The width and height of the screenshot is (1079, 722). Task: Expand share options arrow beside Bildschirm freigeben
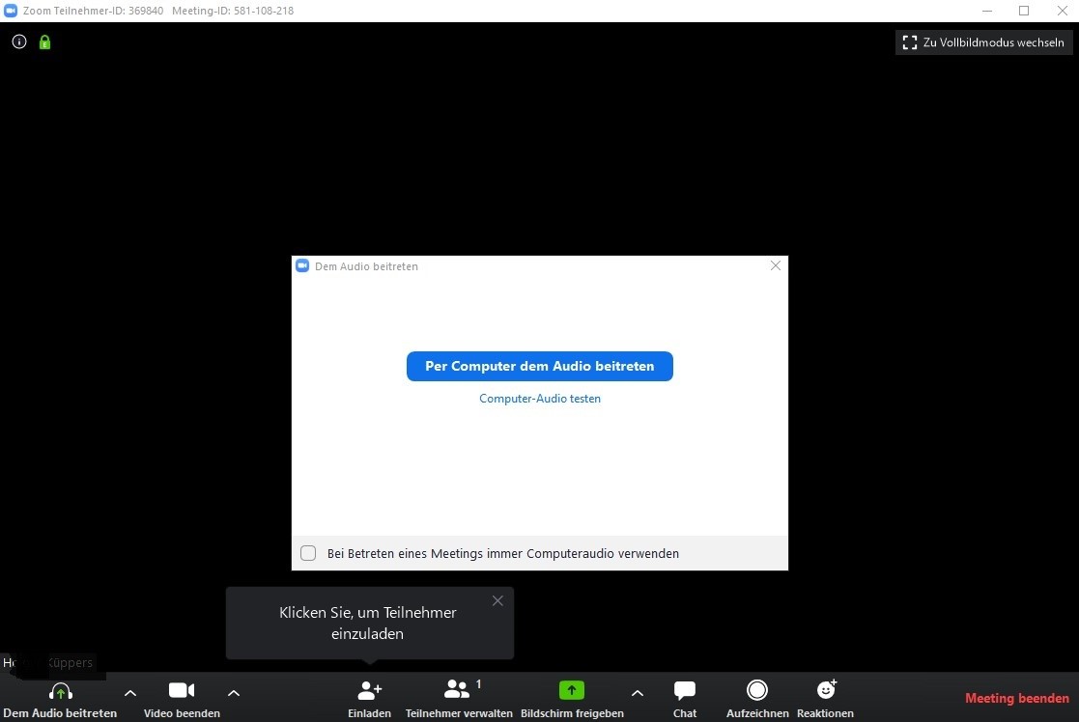(x=638, y=693)
